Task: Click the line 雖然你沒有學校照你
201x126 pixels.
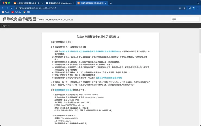Action: tap(69, 47)
